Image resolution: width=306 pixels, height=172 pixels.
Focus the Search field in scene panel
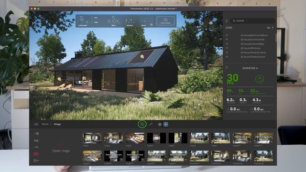(253, 21)
